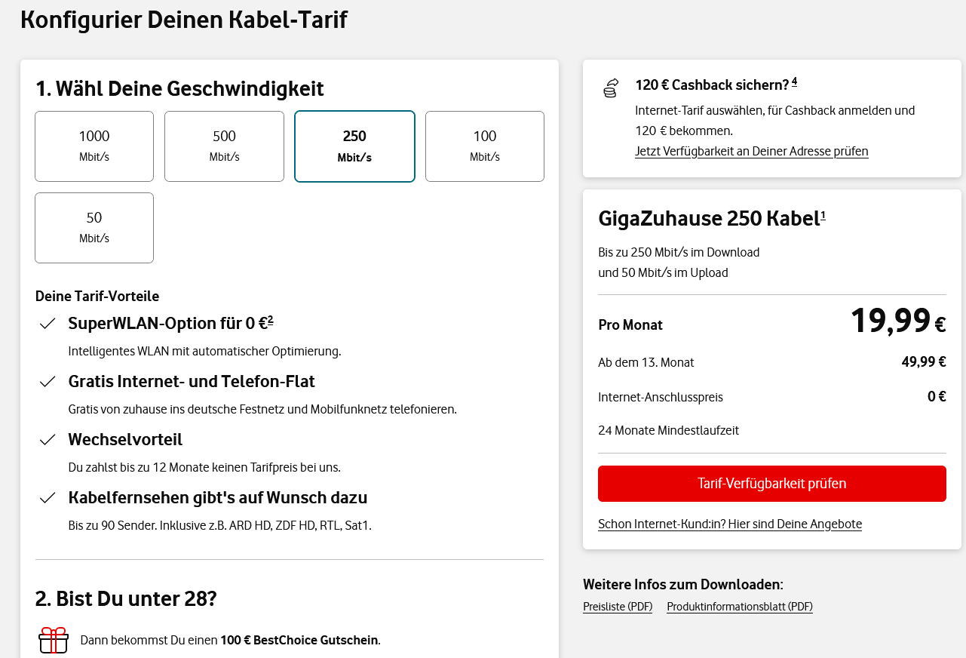
Task: Click the Tarif-Verfügbarkeit prüfen button
Action: pos(772,484)
